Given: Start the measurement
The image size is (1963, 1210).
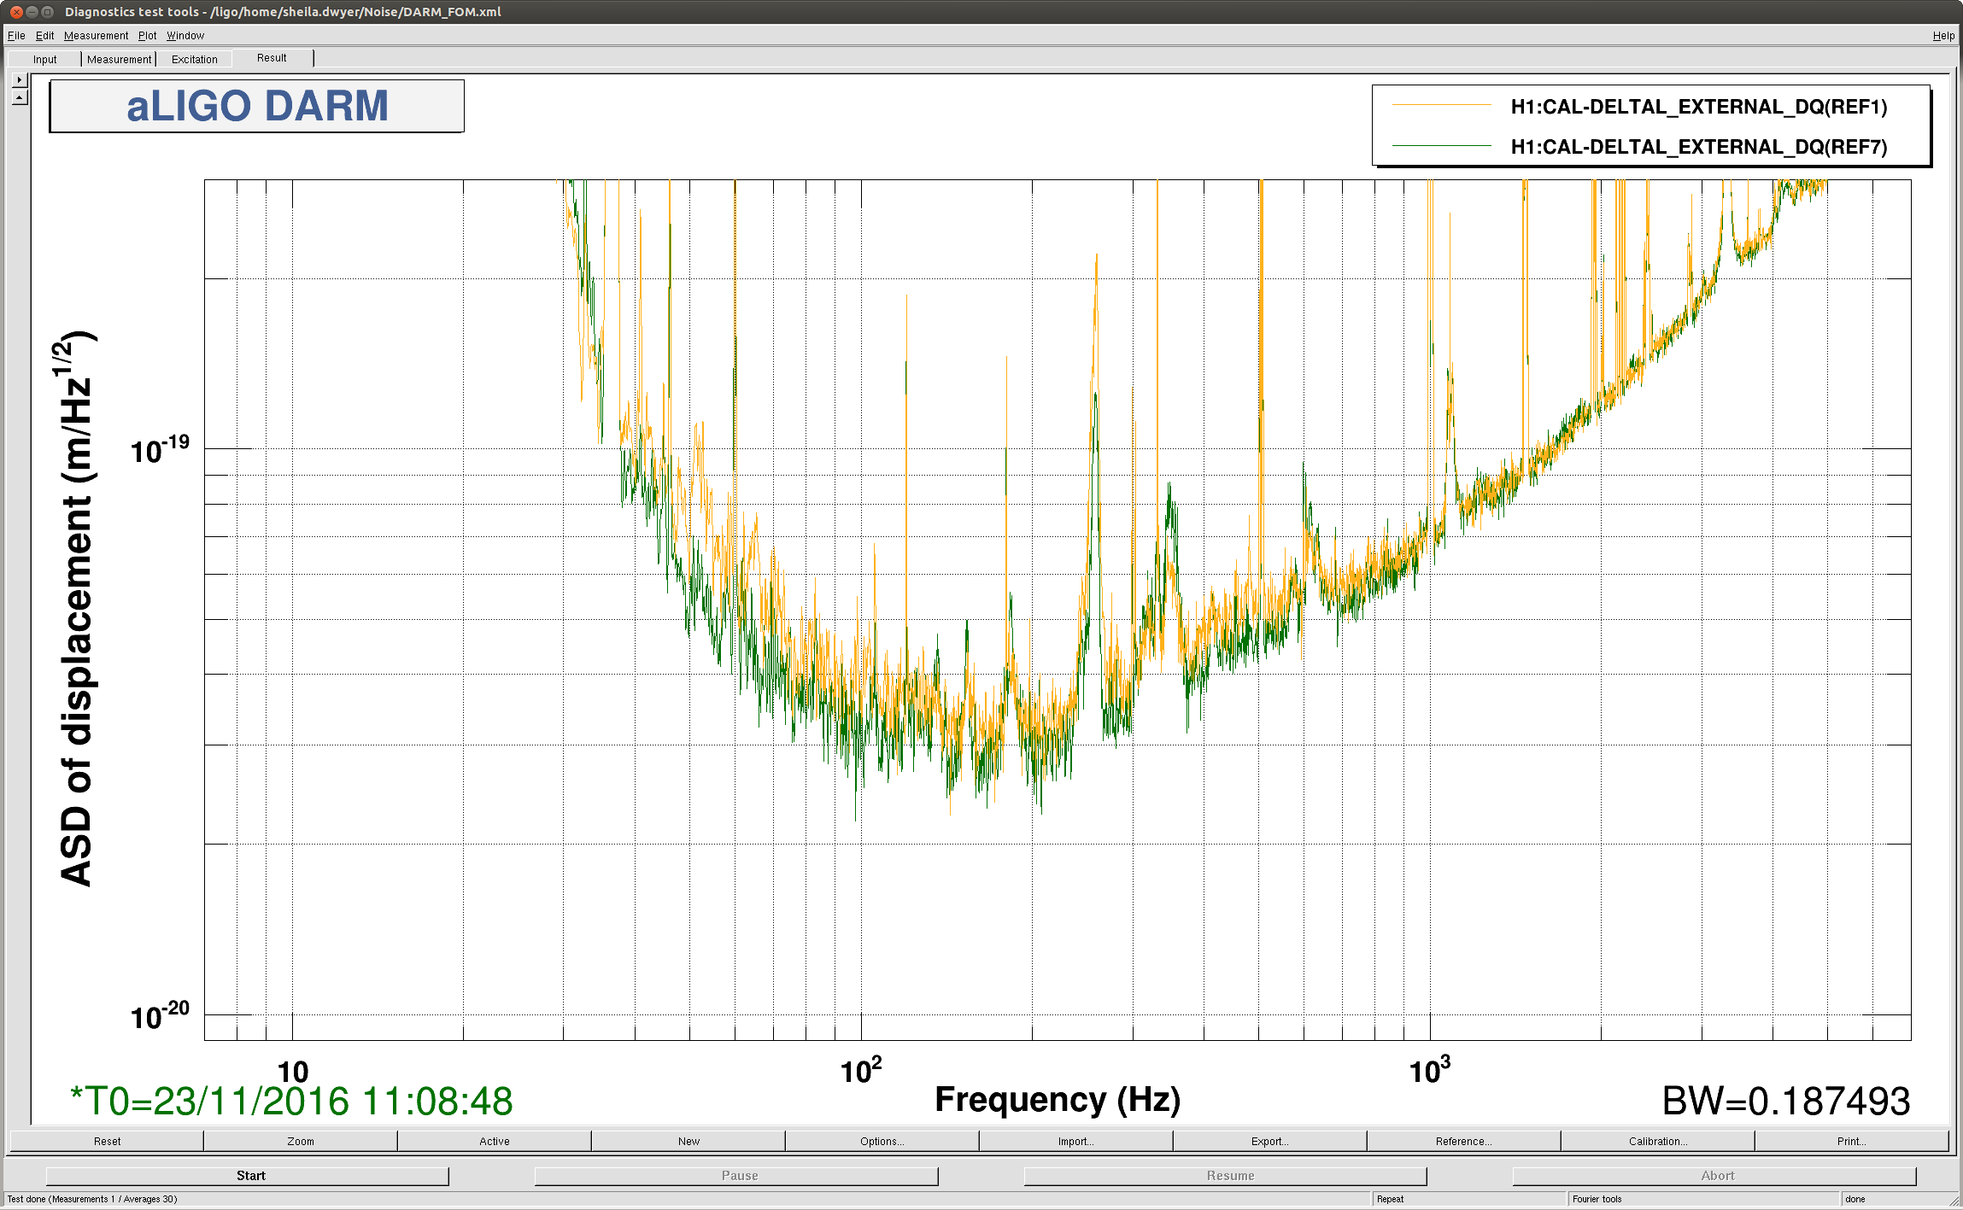Looking at the screenshot, I should pyautogui.click(x=248, y=1176).
